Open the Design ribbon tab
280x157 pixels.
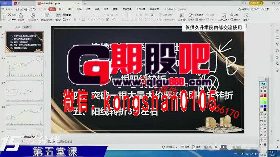point(70,9)
